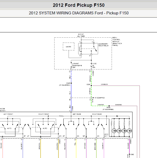This screenshot has height=158, width=157.
Task: Click the "IF EQUIPPED" note beside connector C319
Action: (100, 98)
